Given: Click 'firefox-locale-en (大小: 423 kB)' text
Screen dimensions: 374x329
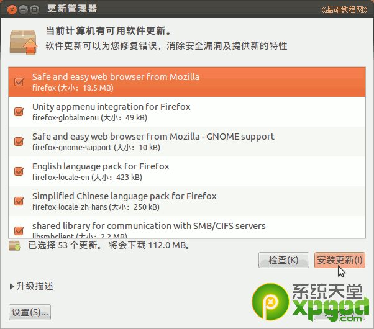Looking at the screenshot, I should [88, 178].
